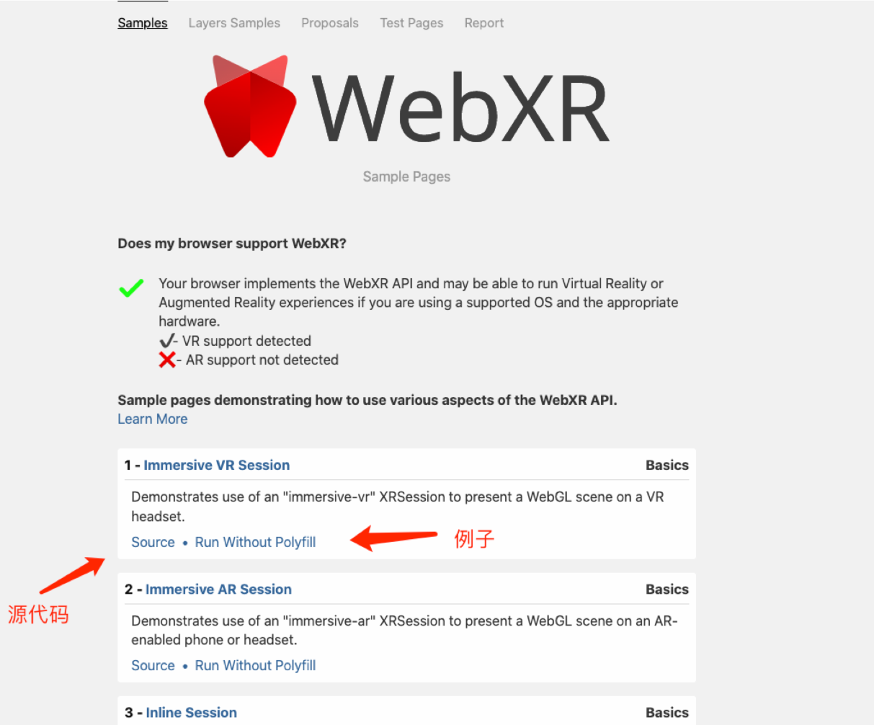This screenshot has height=725, width=874.
Task: Switch to Layers Samples tab
Action: 234,23
